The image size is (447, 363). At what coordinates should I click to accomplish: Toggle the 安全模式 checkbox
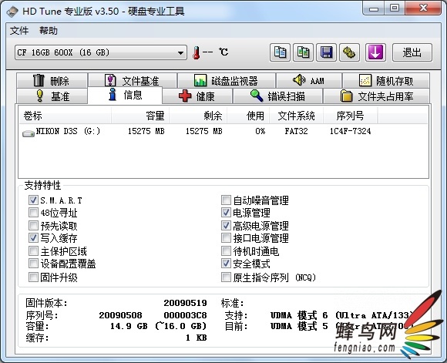click(226, 264)
